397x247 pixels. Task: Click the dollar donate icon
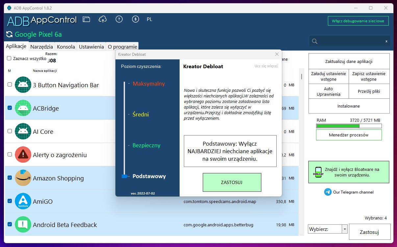click(135, 19)
